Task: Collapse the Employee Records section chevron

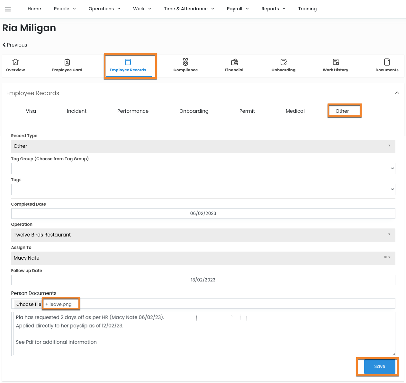Action: coord(397,93)
